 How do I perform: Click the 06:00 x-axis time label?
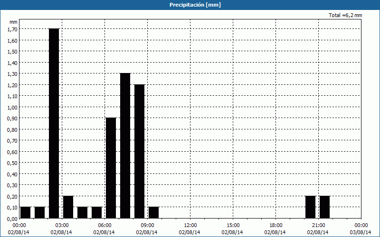pos(104,226)
